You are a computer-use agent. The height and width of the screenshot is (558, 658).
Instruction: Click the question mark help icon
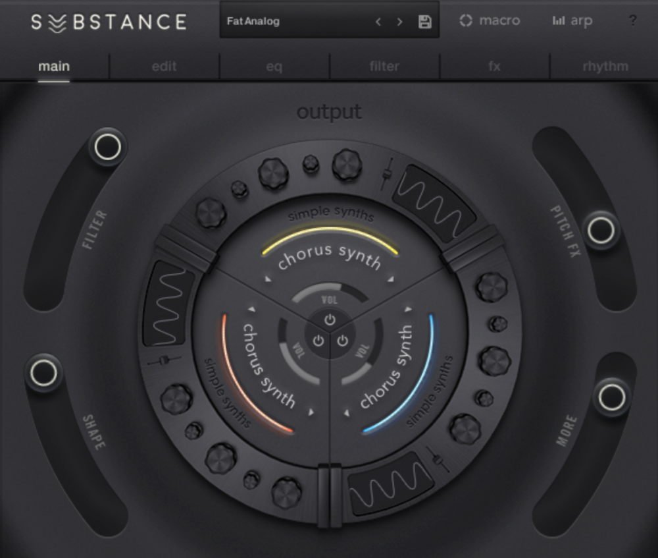tap(632, 20)
